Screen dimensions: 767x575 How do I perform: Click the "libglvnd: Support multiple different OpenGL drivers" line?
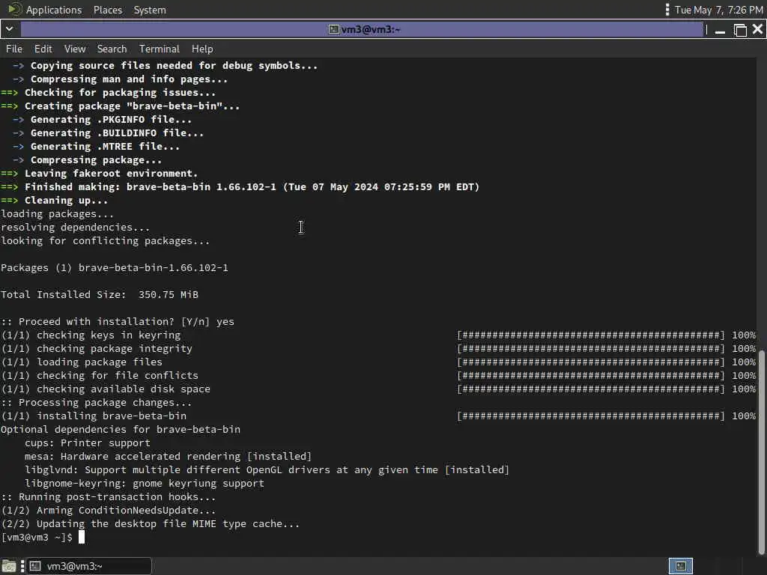(x=267, y=470)
